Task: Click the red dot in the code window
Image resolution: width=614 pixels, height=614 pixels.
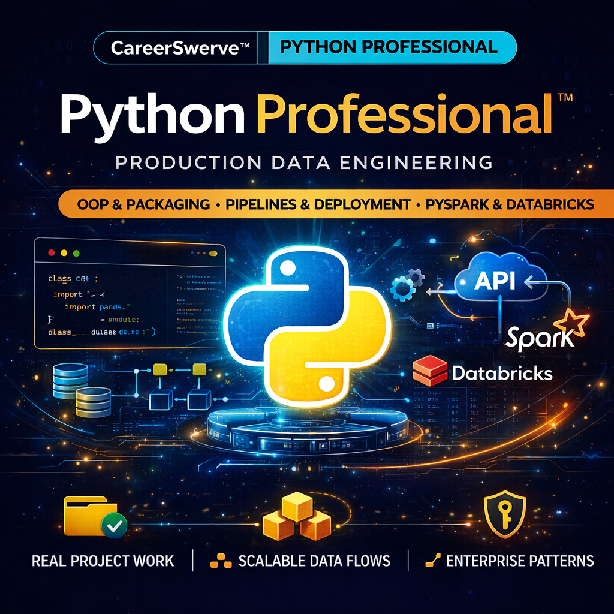Action: [x=51, y=254]
